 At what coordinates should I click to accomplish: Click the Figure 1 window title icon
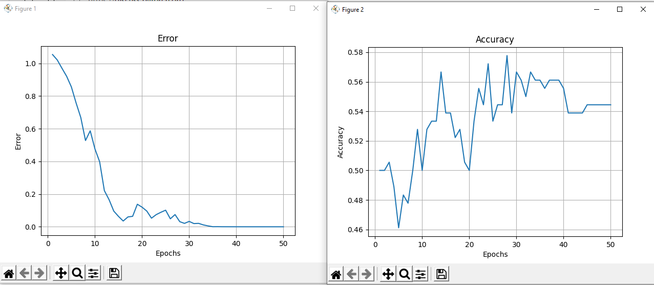[8, 8]
